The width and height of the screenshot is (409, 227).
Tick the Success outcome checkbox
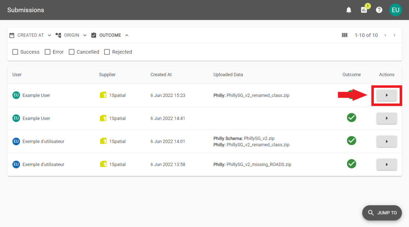tap(15, 52)
